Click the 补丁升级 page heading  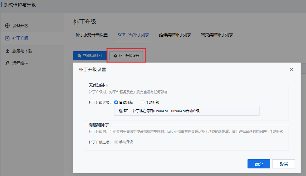pos(85,22)
